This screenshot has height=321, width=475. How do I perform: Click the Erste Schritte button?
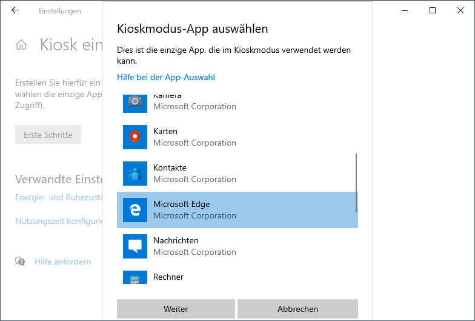(x=48, y=135)
